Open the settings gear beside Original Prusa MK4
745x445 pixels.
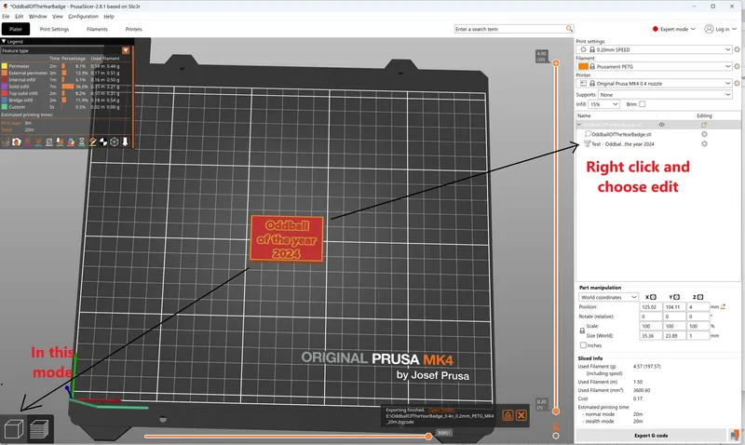pos(737,83)
